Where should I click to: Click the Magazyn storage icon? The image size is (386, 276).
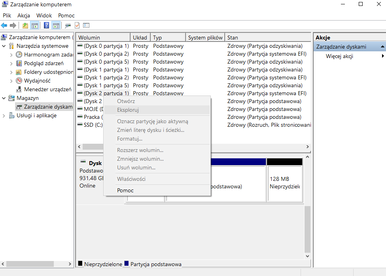click(x=11, y=98)
